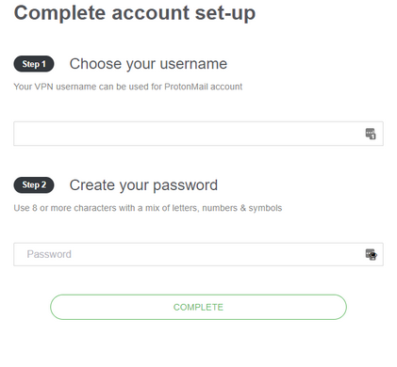Click the 'Create your password' heading
Image resolution: width=397 pixels, height=367 pixels.
click(143, 185)
